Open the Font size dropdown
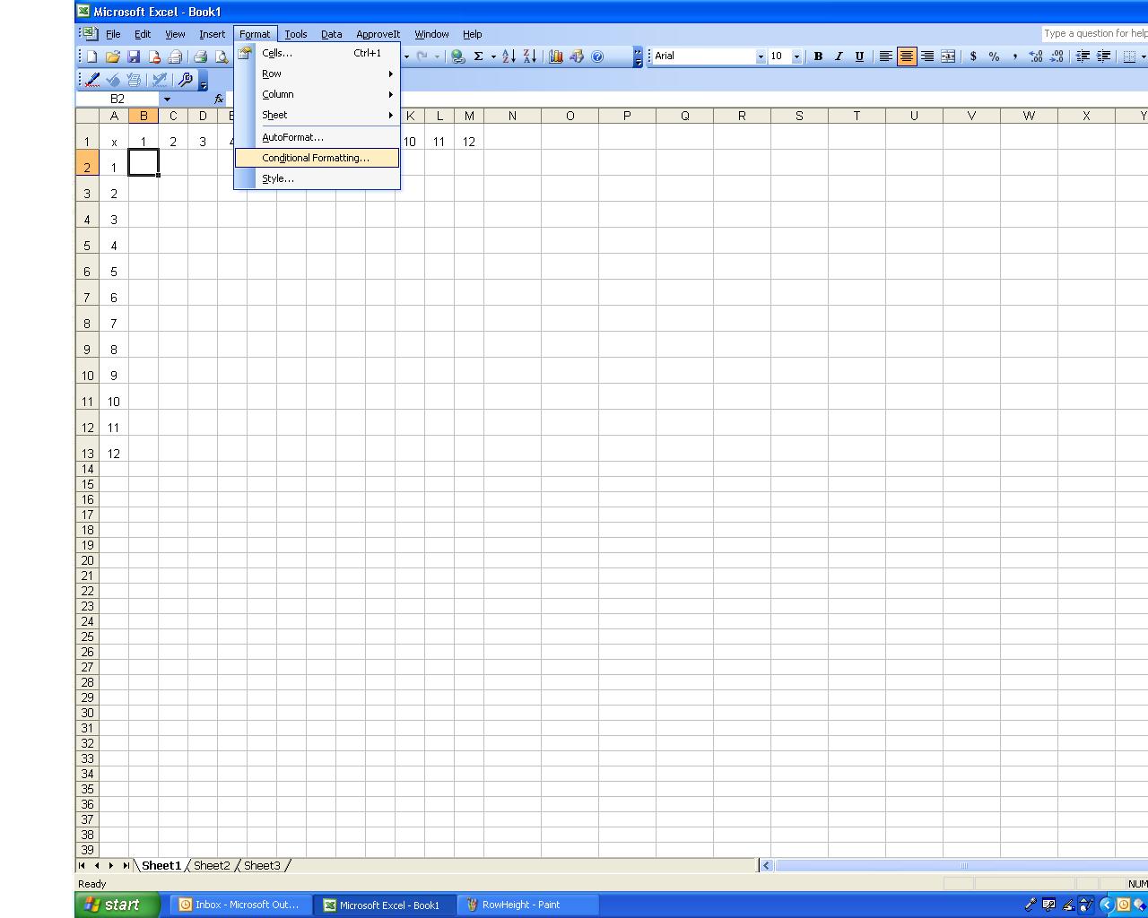 [796, 56]
